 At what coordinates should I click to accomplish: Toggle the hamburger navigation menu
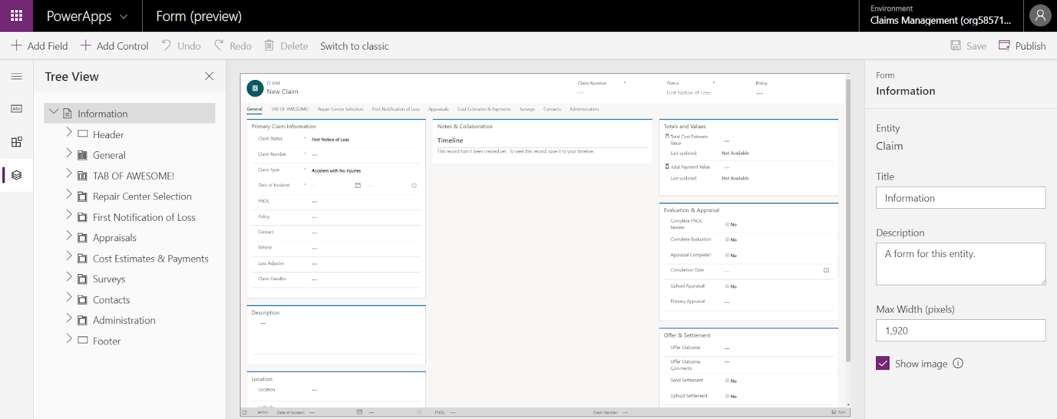pyautogui.click(x=17, y=77)
